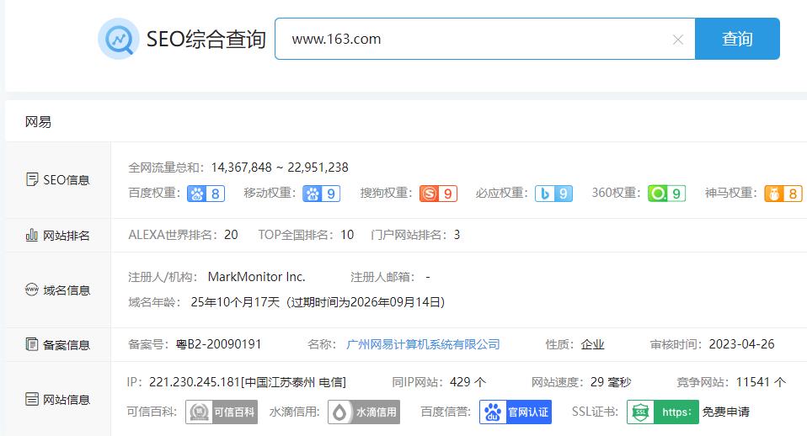Click the 神马权重 badge showing 8
Viewport: 807px width, 436px height.
coord(783,194)
